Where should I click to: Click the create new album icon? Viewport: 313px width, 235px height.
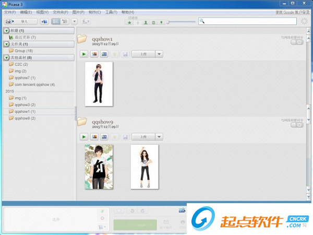[x=44, y=21]
